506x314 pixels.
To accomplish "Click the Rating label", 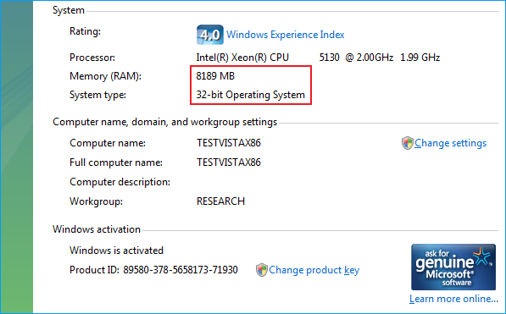I will (x=86, y=31).
